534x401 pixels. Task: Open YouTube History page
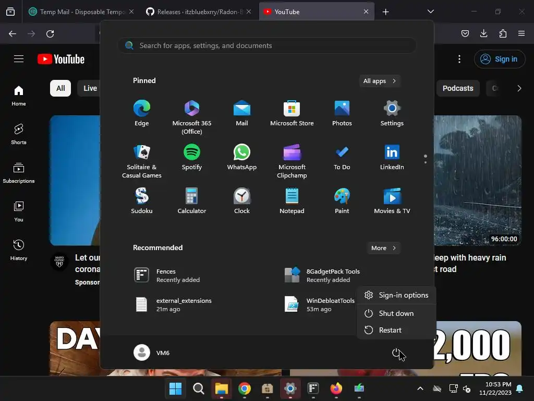coord(19,250)
